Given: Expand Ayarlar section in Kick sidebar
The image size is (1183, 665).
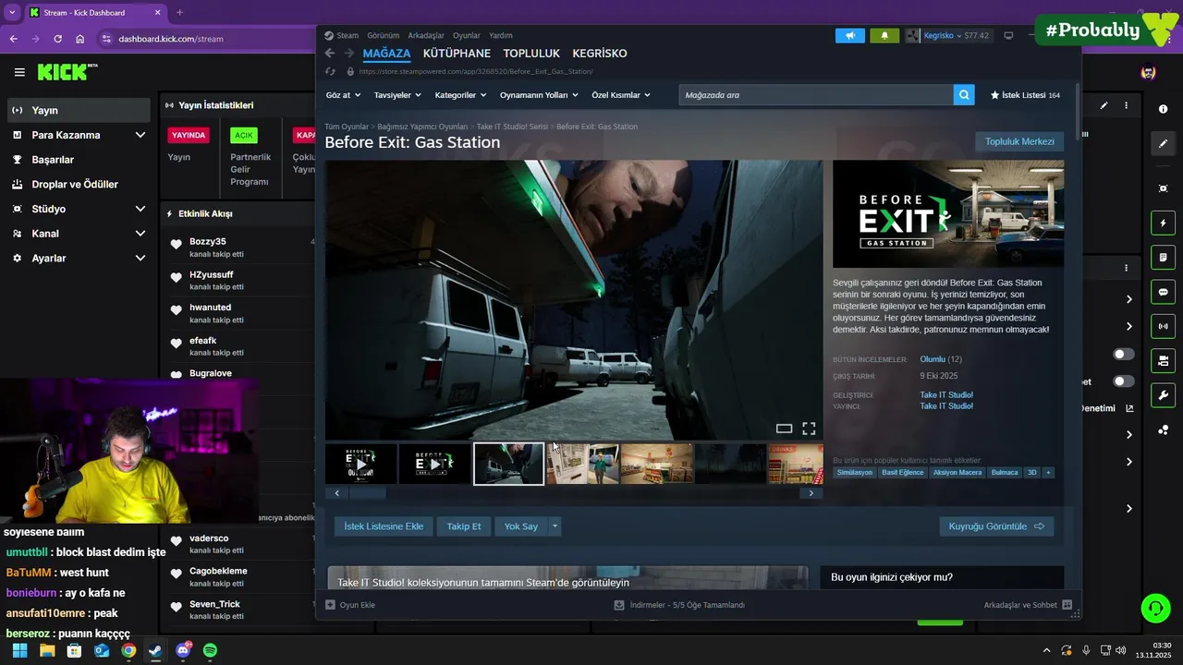Looking at the screenshot, I should point(140,259).
